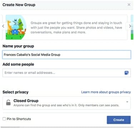Click the Select privacy heading

15,92
